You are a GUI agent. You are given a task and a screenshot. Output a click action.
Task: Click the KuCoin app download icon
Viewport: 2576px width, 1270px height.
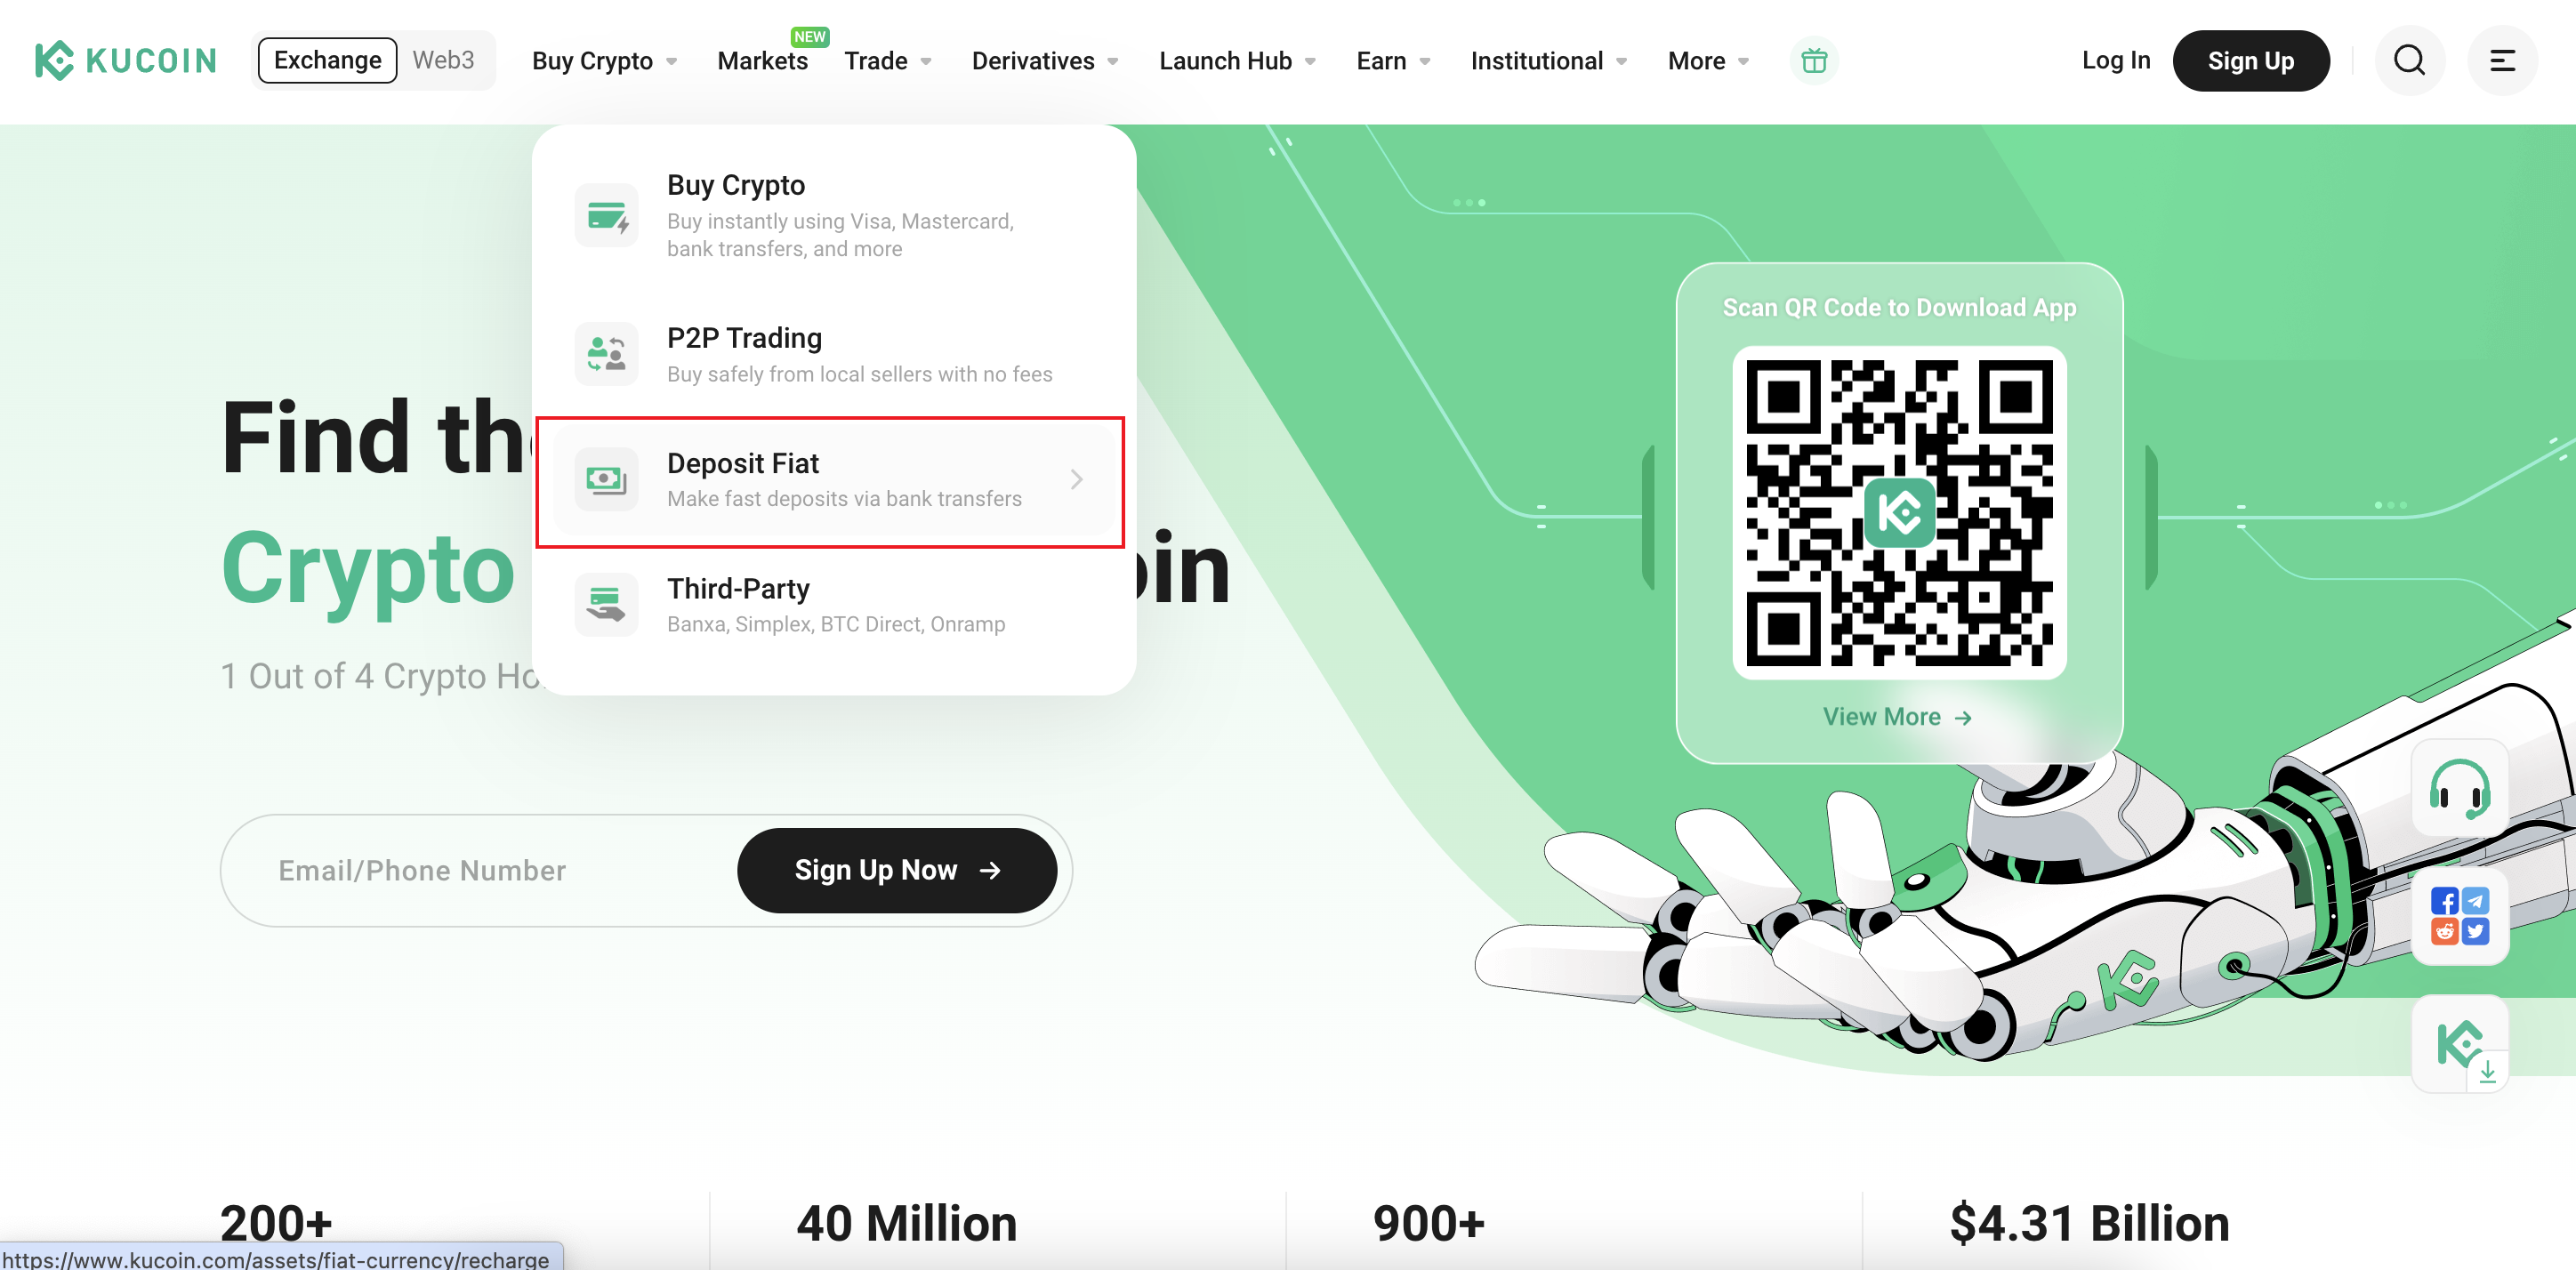point(2459,1044)
